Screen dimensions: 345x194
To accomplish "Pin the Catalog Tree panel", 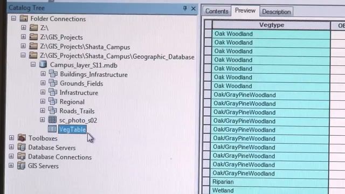I will click(185, 9).
